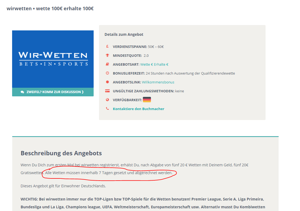Click the 2.0 minimum odds value
The image size is (300, 211).
(x=146, y=55)
